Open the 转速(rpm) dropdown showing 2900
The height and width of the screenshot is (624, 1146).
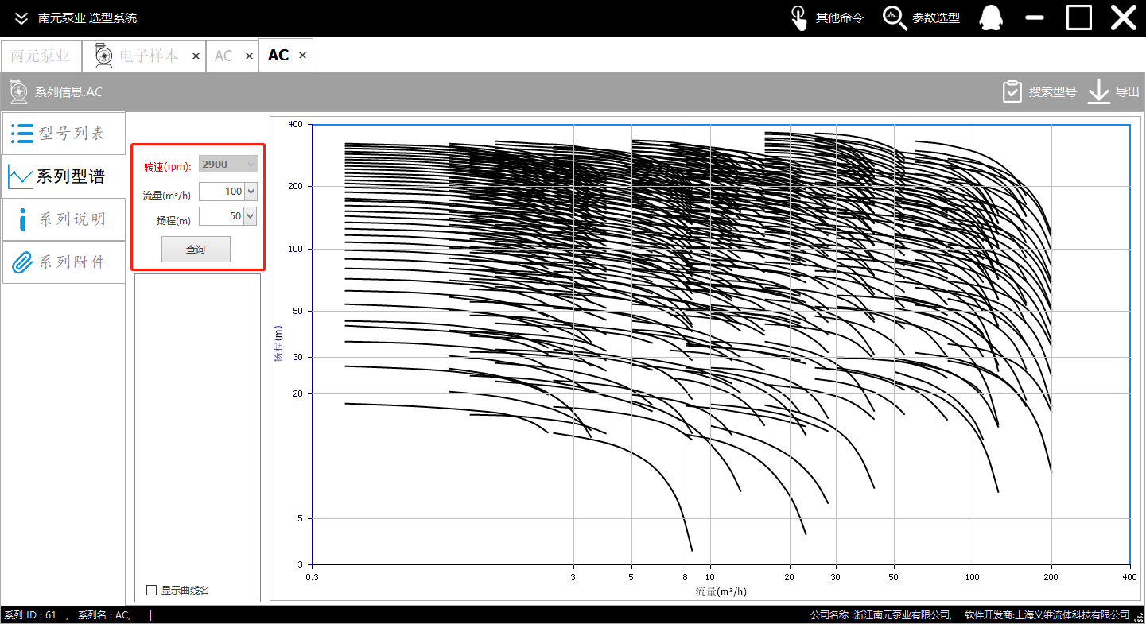[x=228, y=165]
